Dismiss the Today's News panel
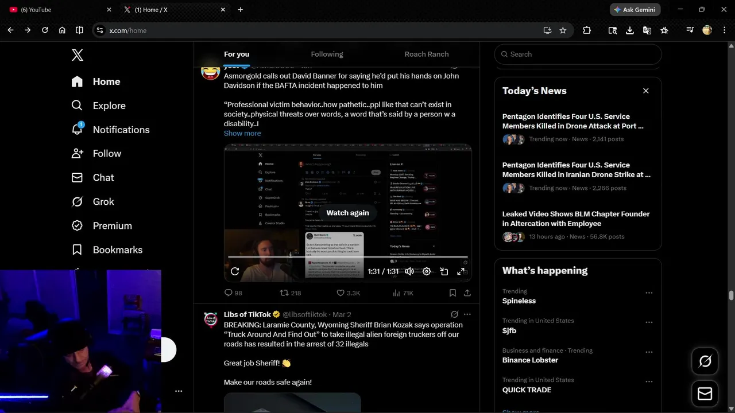The width and height of the screenshot is (735, 413). pyautogui.click(x=646, y=91)
